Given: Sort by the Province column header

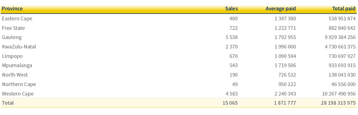Looking at the screenshot, I should [x=12, y=9].
